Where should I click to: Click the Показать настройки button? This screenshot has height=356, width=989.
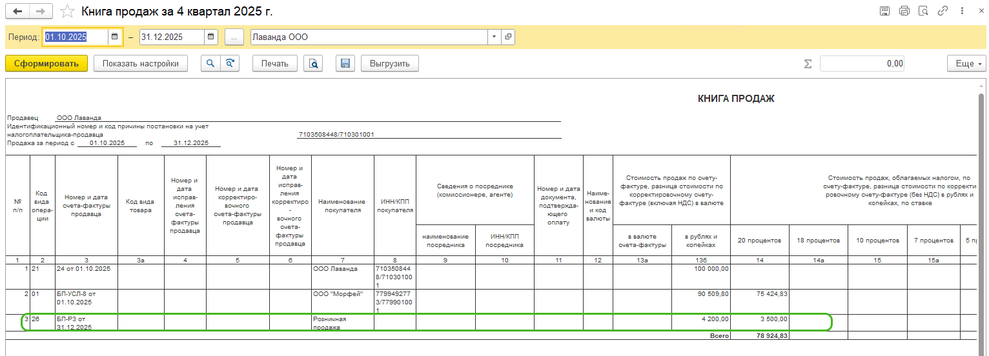(x=140, y=63)
